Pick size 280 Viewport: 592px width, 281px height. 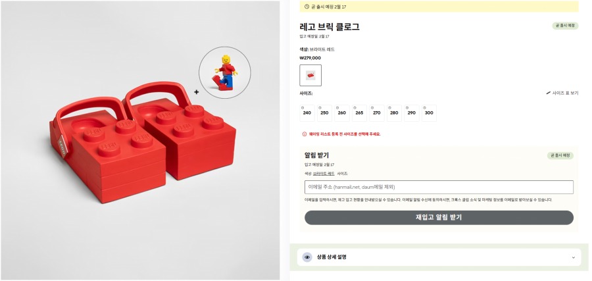tap(394, 113)
